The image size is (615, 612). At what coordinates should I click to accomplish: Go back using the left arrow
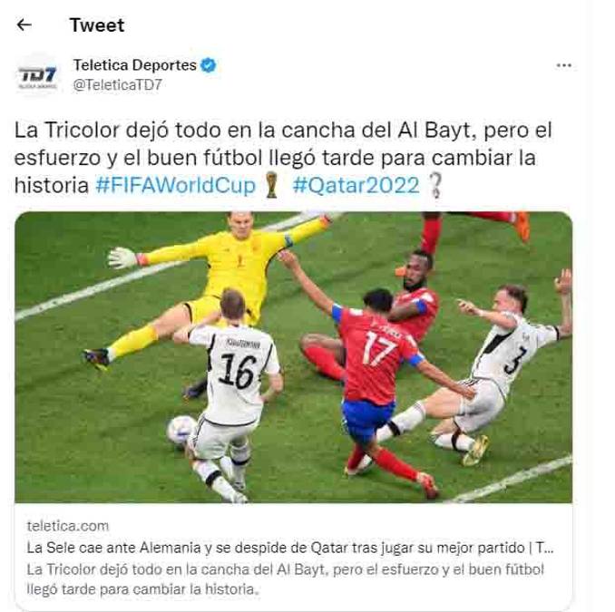(24, 25)
